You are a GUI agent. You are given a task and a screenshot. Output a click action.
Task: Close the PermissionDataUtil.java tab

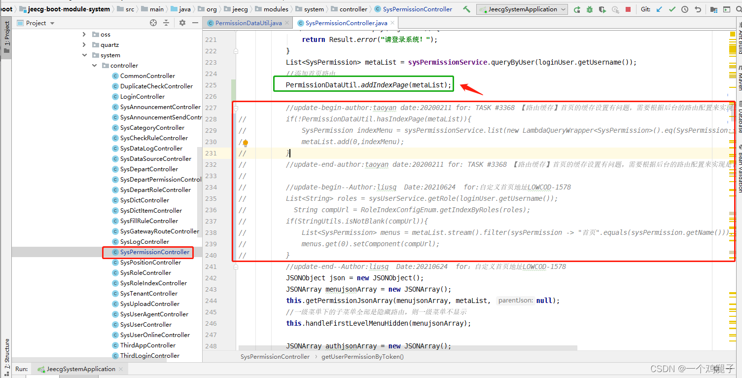click(x=287, y=23)
